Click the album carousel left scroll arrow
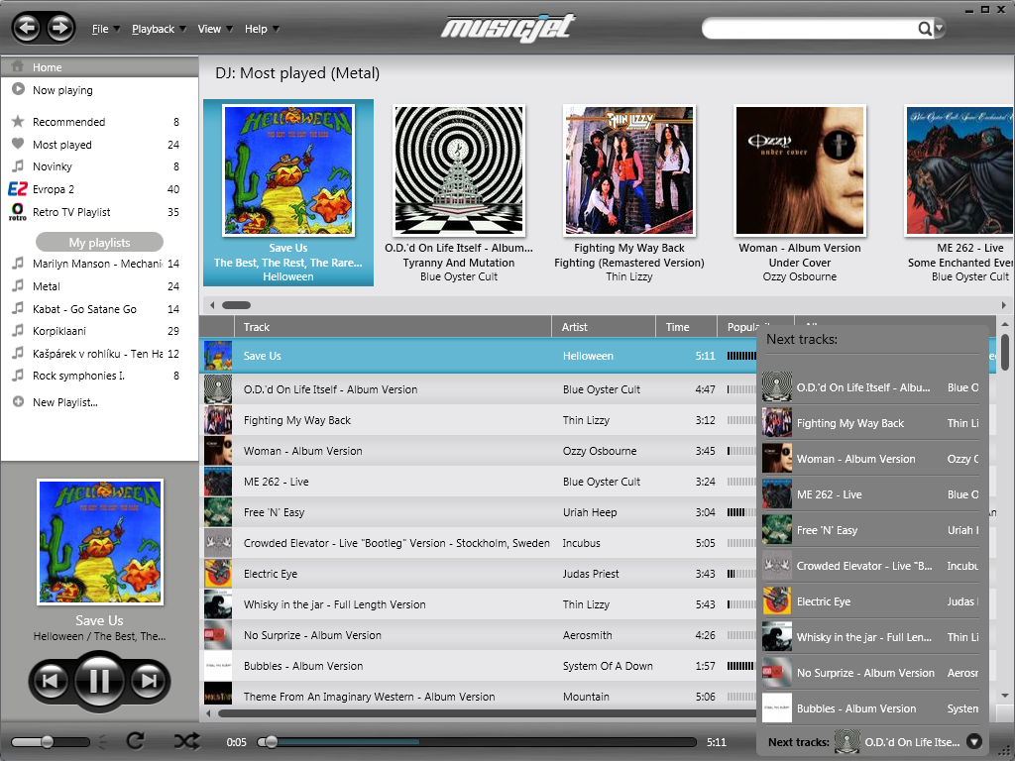 coord(212,305)
